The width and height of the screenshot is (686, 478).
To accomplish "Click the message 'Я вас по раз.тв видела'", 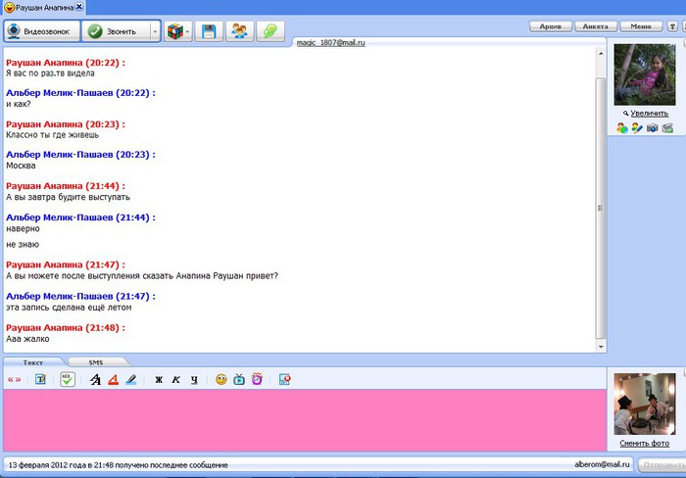I will [50, 73].
